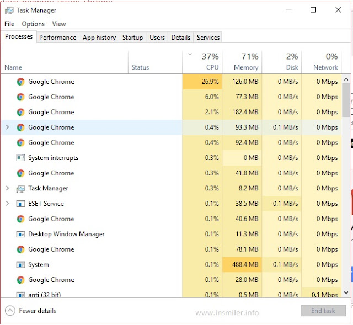Click the 0.1 MB/s disk cell in System row

[x=282, y=264]
